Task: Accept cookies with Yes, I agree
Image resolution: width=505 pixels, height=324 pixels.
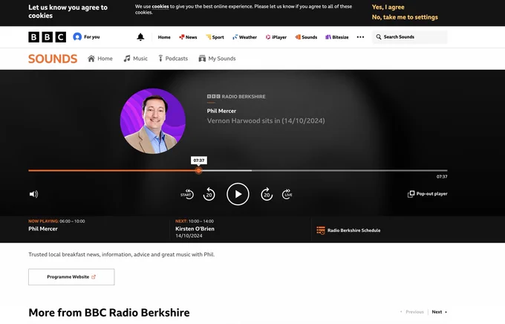Action: tap(388, 7)
